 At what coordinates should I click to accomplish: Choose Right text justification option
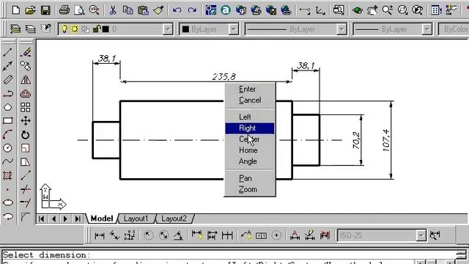pos(249,128)
